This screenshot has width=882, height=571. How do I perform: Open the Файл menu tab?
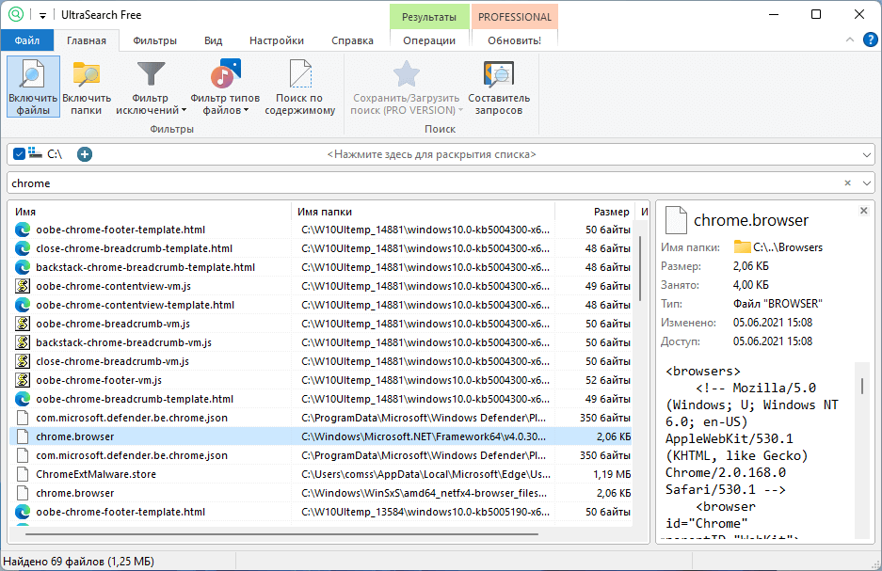click(x=27, y=40)
